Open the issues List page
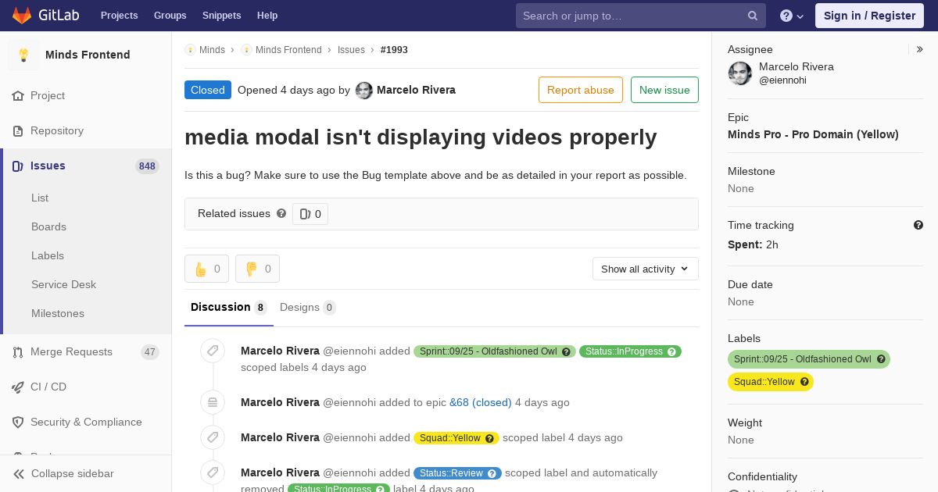938x492 pixels. click(40, 198)
